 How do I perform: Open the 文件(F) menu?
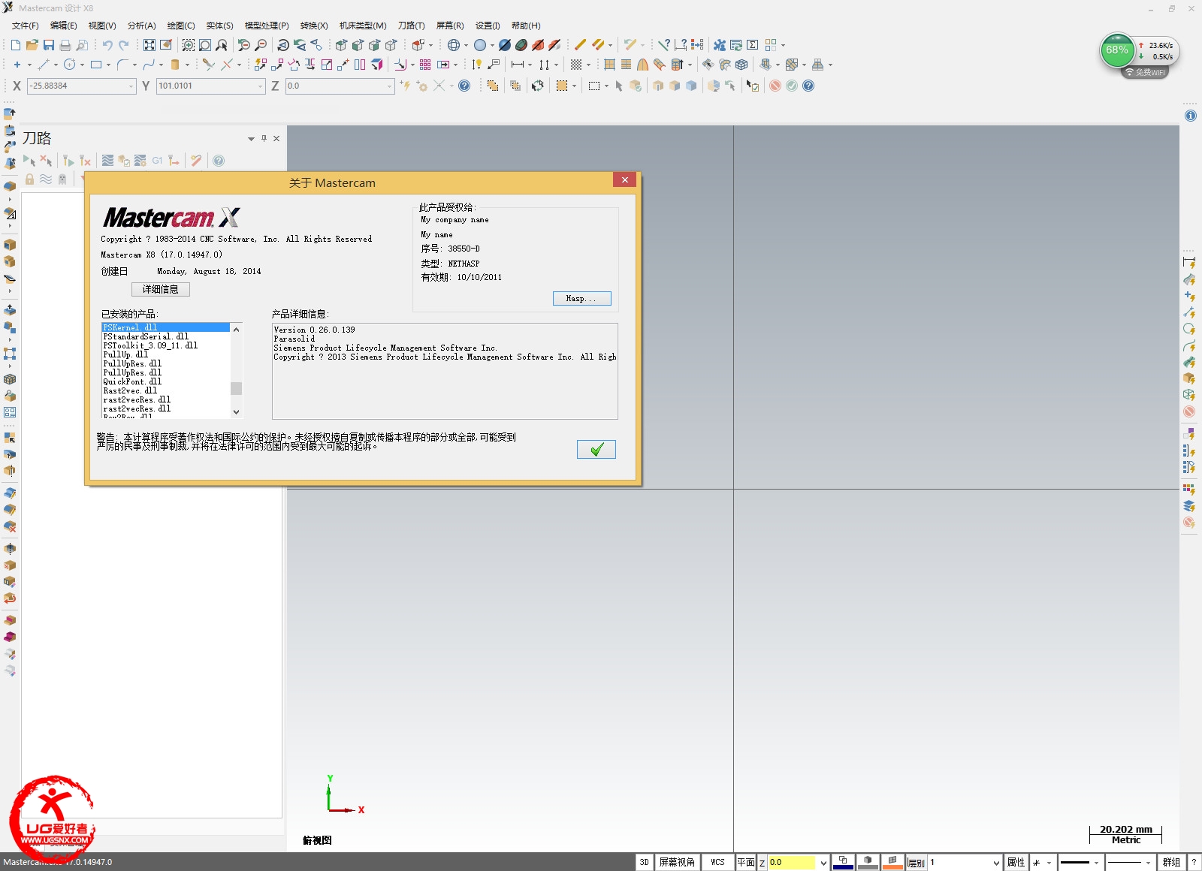25,26
